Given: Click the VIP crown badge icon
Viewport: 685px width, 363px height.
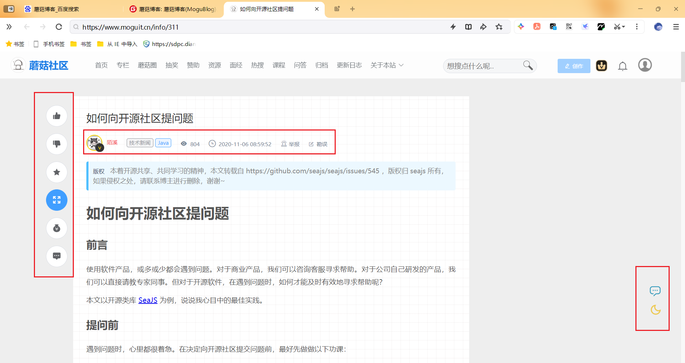Looking at the screenshot, I should coord(602,66).
